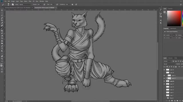The height and width of the screenshot is (102, 183).
Task: Click the foreground color swatch in toolbar
Action: point(1,65)
